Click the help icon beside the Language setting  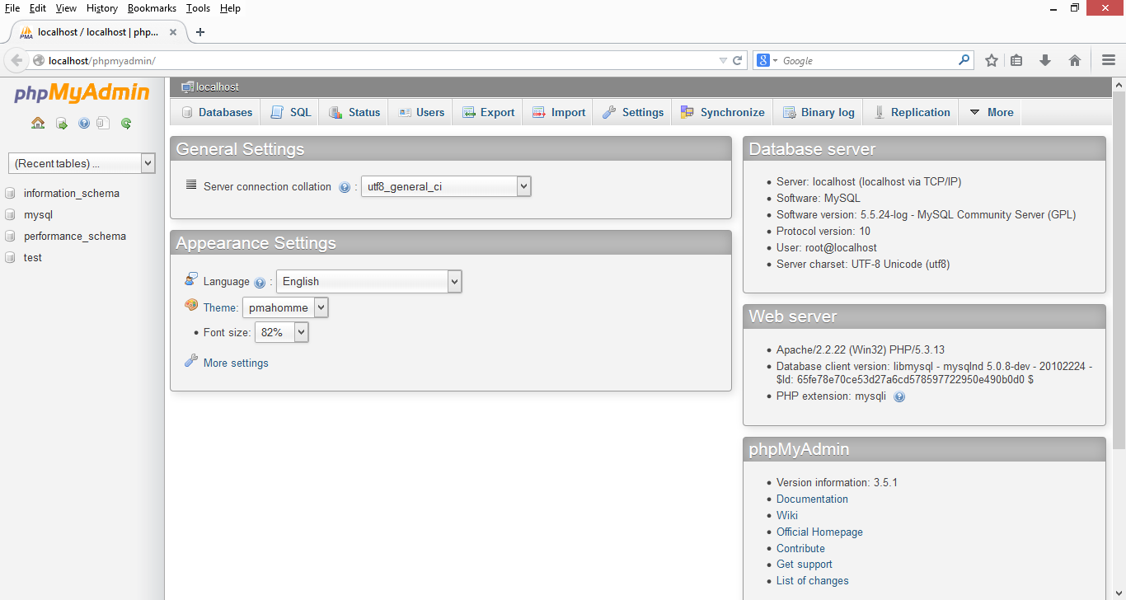260,281
